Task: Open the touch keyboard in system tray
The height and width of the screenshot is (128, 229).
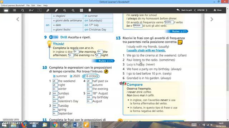Action: point(194,125)
